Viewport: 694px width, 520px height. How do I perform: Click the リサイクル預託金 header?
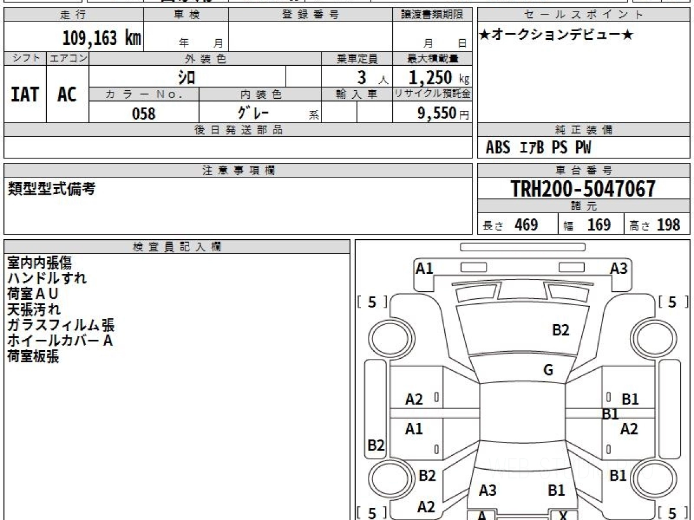tap(433, 94)
